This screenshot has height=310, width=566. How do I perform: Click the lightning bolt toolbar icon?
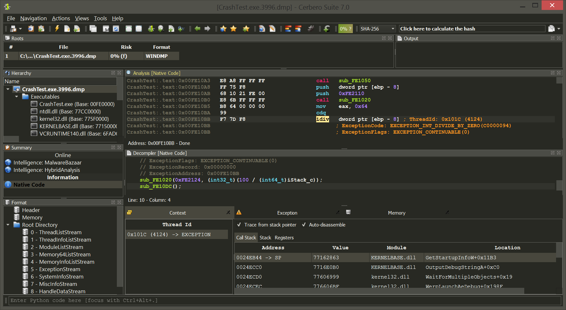coord(57,29)
